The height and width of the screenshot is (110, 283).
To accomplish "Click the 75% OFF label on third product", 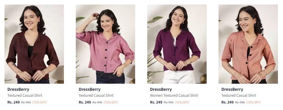I will pyautogui.click(x=182, y=102).
